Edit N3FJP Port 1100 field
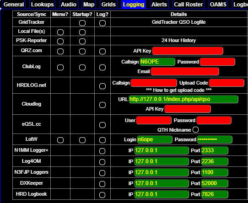The height and width of the screenshot is (203, 248). [x=215, y=172]
